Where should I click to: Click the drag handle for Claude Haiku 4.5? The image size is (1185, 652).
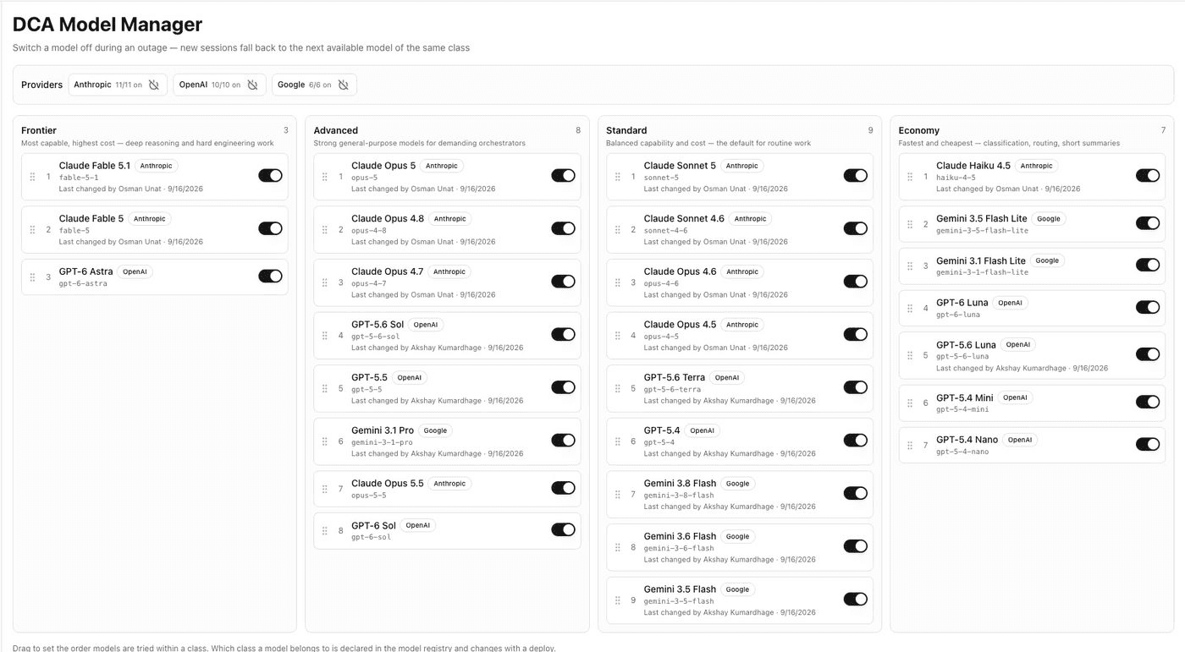tap(910, 177)
